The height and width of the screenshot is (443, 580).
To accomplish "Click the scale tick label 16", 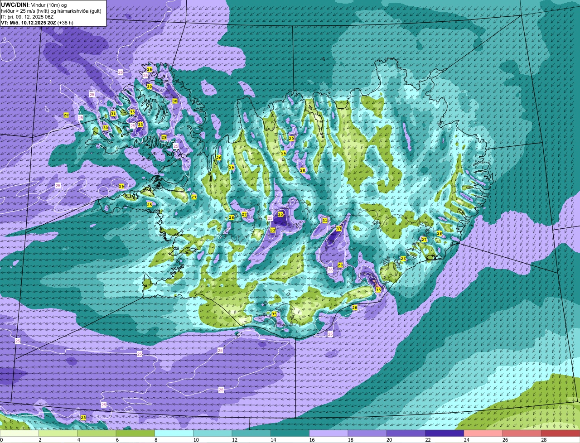I will [x=311, y=440].
